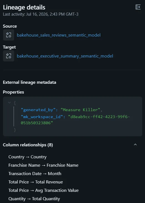Click Total Price → Total Revenue relationship
Screen dimensions: 145x203
36,182
